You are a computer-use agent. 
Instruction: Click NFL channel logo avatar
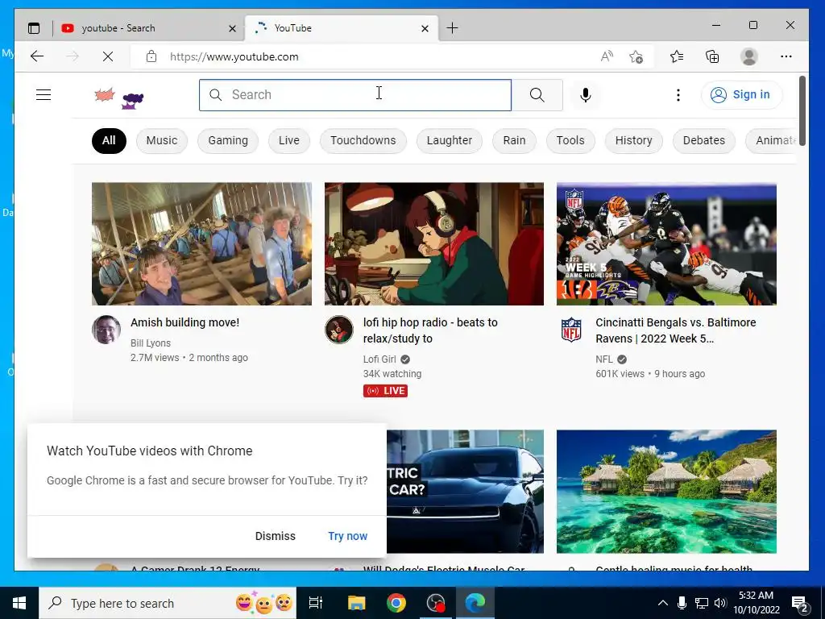pos(571,330)
